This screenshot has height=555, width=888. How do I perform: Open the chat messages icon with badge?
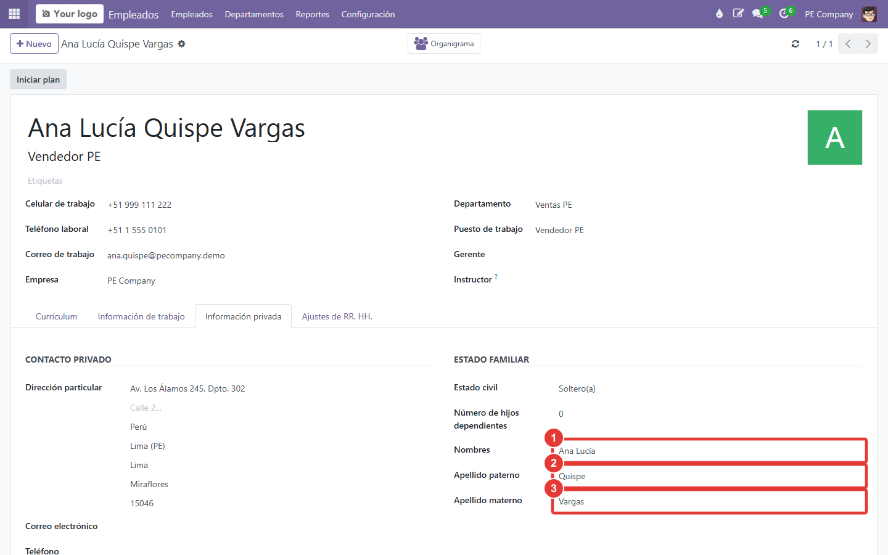(x=758, y=14)
